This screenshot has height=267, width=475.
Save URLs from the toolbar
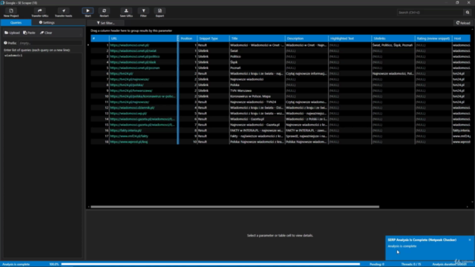coord(126,13)
